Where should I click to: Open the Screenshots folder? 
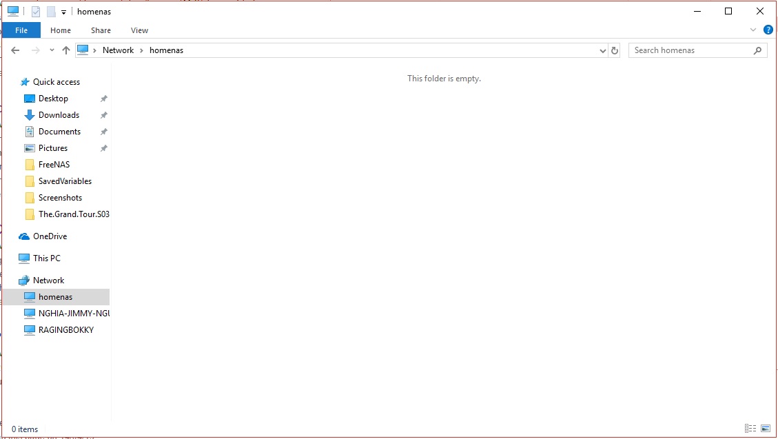click(60, 197)
